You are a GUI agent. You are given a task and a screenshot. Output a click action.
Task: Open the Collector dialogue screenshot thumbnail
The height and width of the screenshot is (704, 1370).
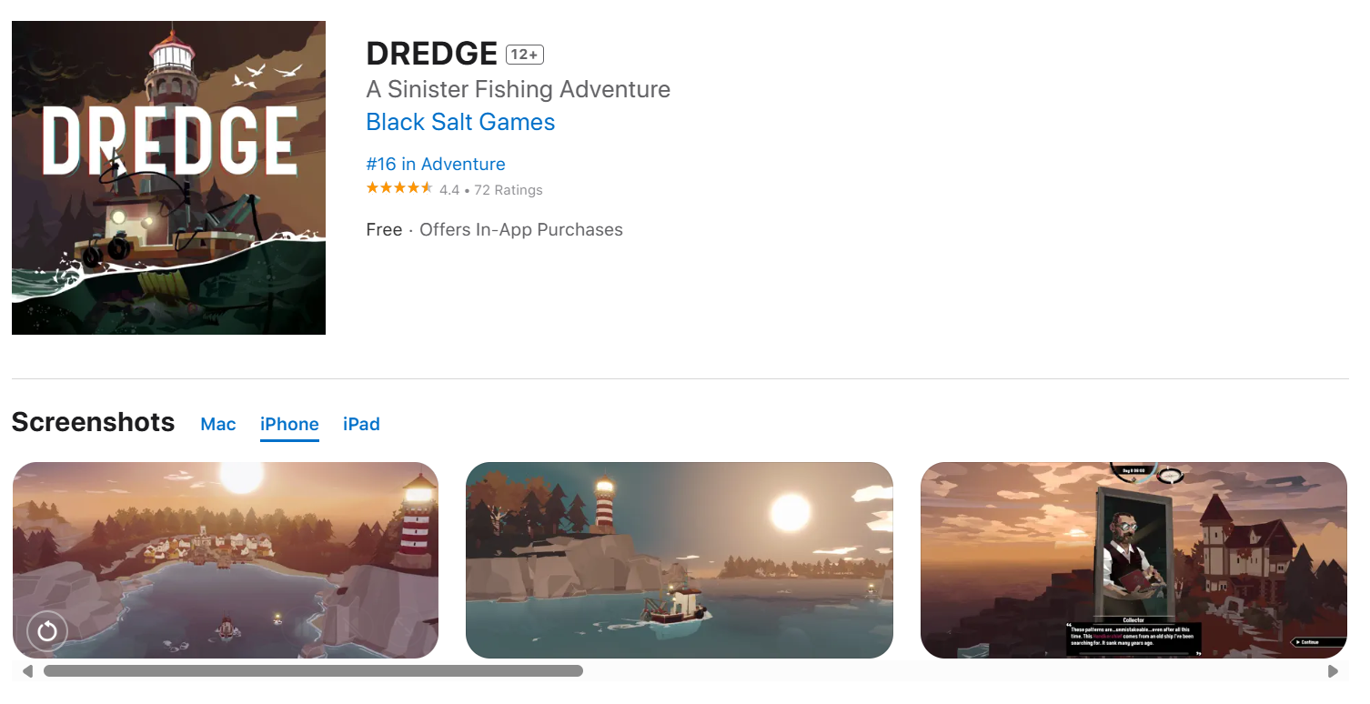tap(1133, 560)
